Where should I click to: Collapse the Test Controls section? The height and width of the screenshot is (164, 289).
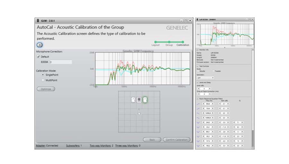pyautogui.click(x=197, y=66)
